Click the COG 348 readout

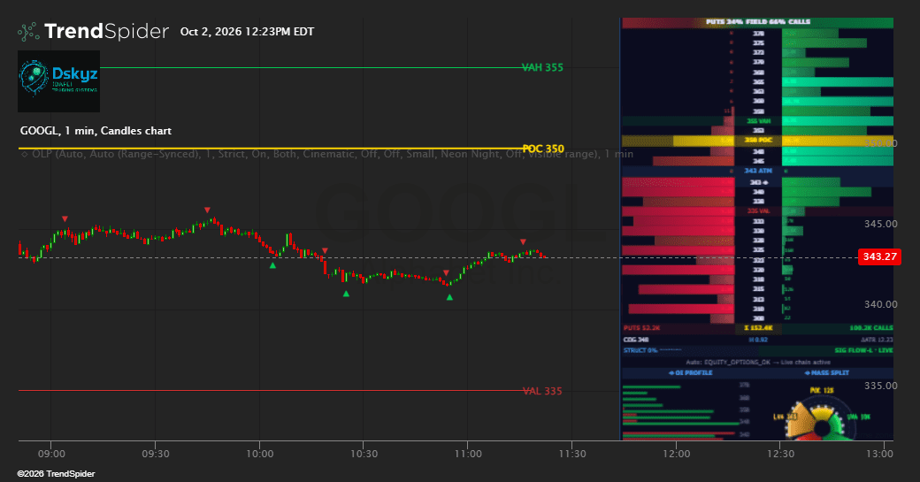coord(635,340)
